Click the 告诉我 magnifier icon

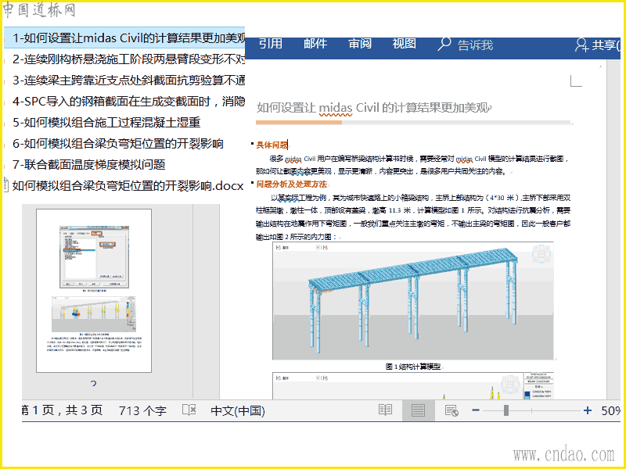pos(444,45)
